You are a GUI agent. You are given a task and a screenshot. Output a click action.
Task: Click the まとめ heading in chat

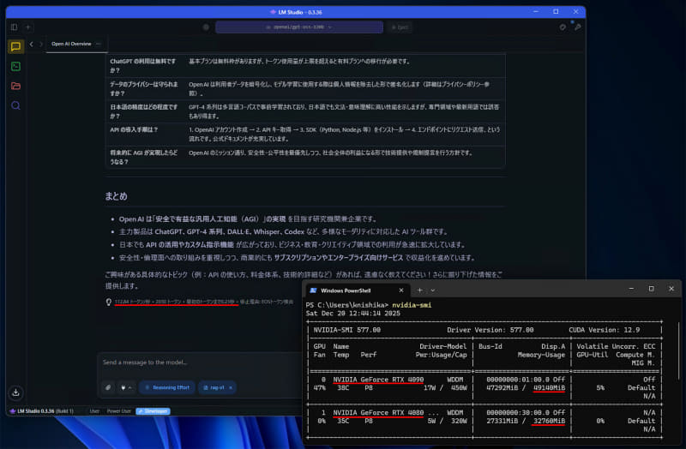tap(116, 196)
